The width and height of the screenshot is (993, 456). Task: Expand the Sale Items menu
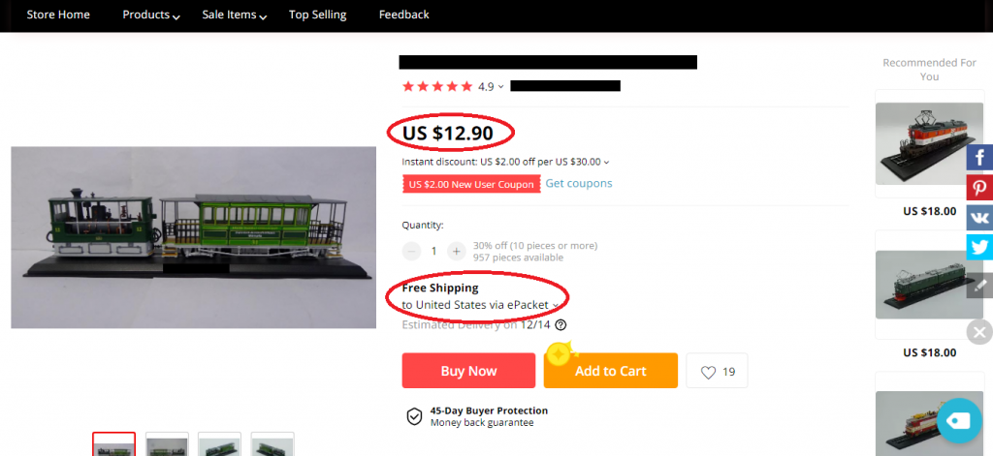coord(235,15)
